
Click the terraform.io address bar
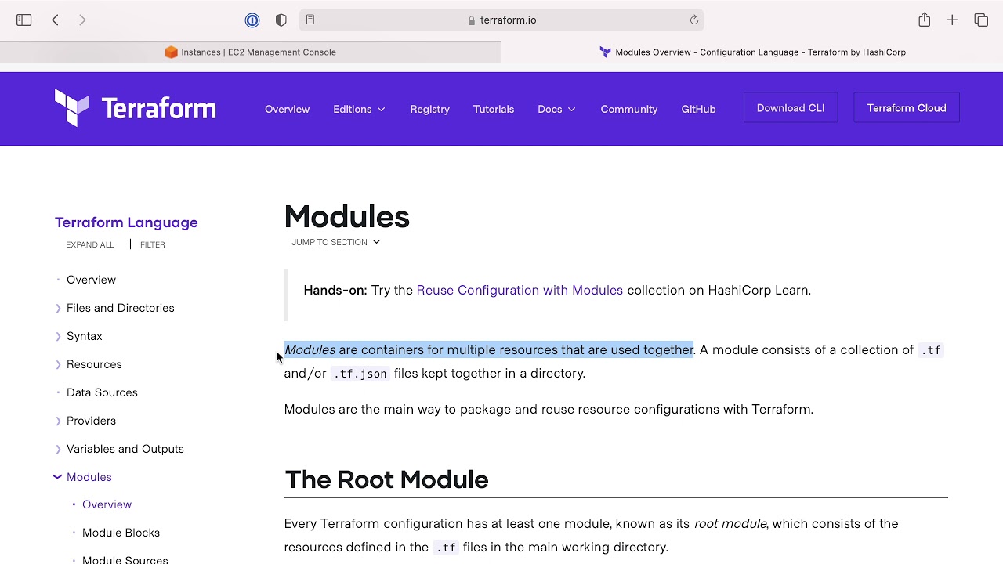[x=501, y=20]
